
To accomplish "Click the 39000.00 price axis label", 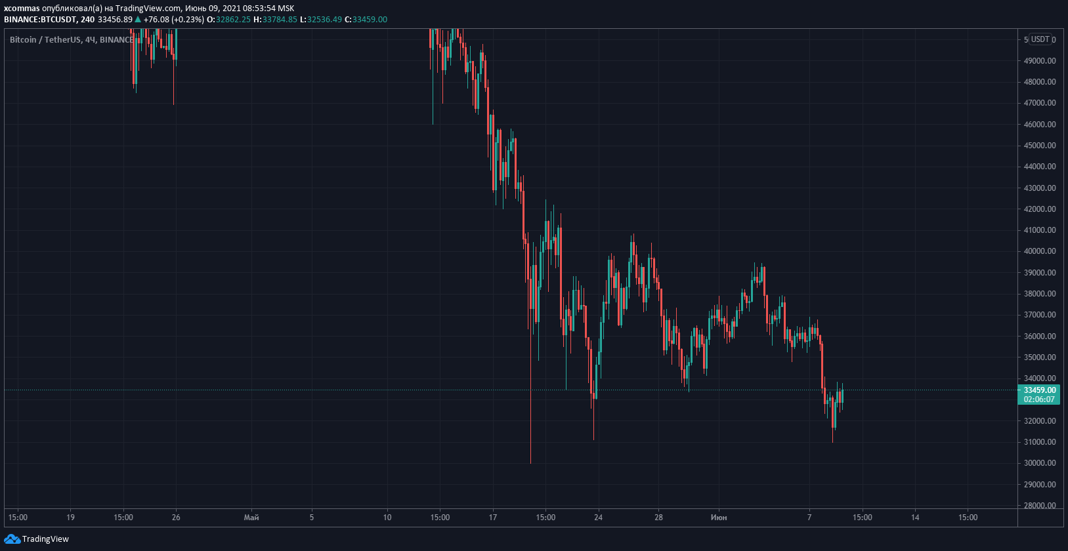I will 1040,273.
